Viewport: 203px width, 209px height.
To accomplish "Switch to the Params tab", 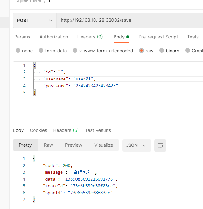I will pos(22,37).
